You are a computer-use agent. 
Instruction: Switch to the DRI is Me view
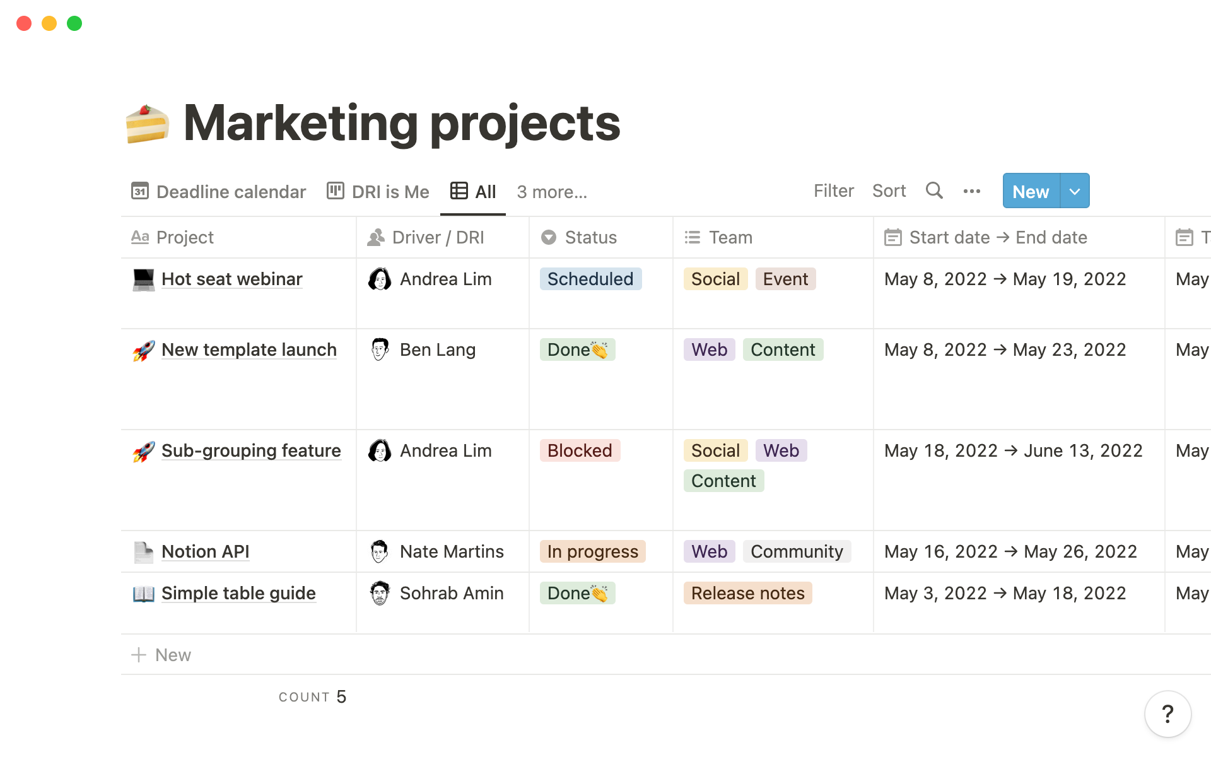coord(378,192)
